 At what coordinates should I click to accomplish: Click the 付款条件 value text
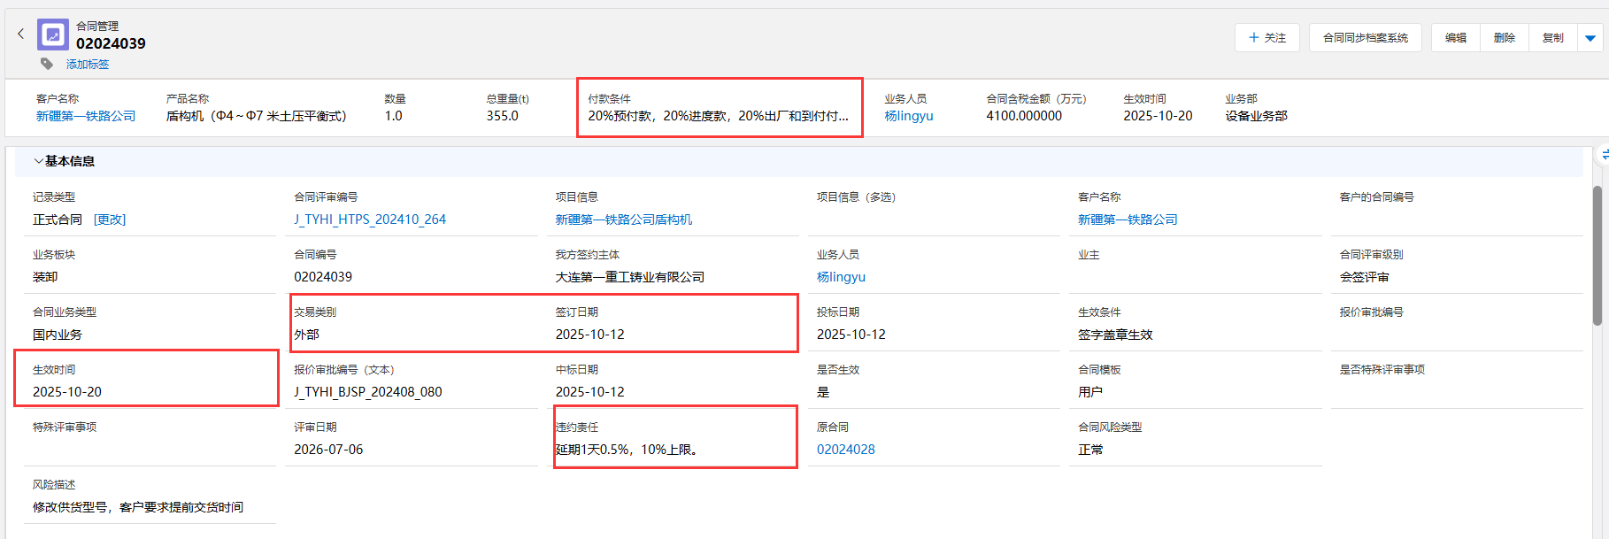pyautogui.click(x=718, y=116)
